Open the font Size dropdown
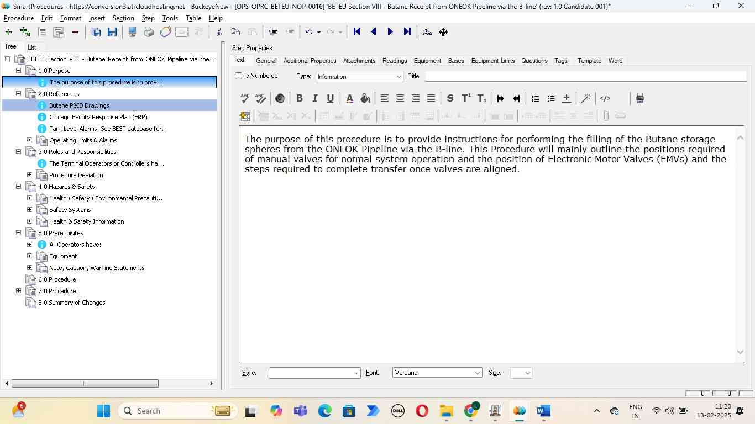 coord(527,373)
